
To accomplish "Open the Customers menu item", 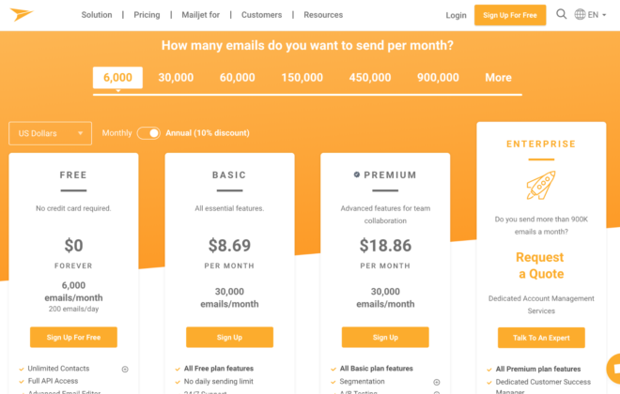I will tap(261, 15).
